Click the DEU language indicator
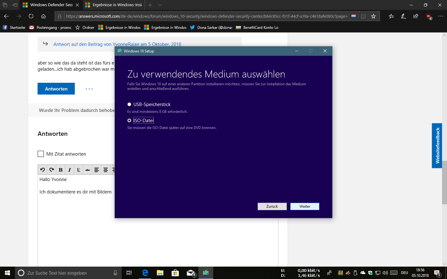447x279 pixels. [404, 273]
